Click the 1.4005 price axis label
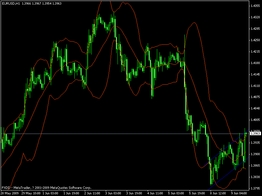The width and height of the screenshot is (262, 196). click(x=255, y=120)
